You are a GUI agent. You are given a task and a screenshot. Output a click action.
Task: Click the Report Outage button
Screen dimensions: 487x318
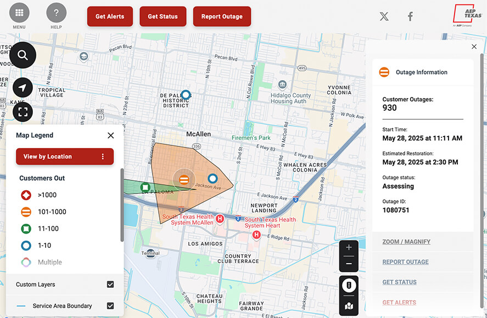tap(222, 16)
